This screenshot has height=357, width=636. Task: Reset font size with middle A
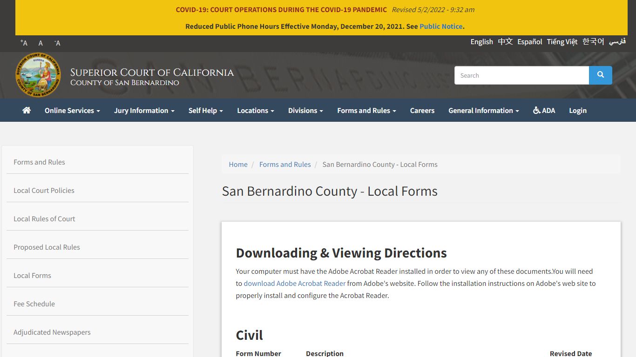tap(41, 43)
